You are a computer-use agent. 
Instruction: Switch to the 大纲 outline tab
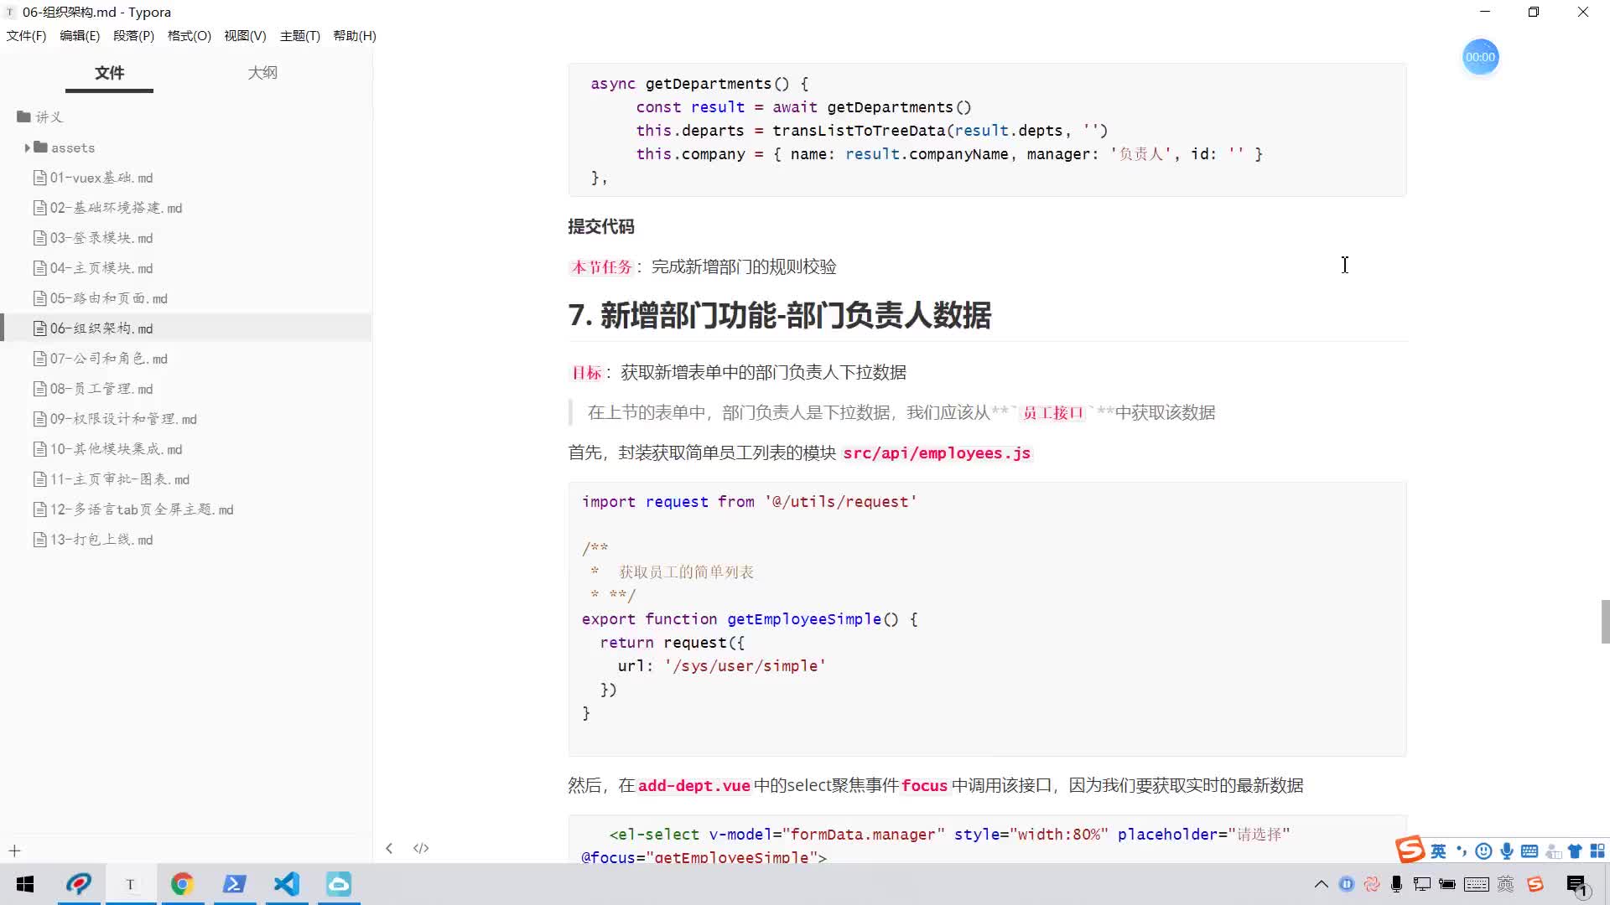pyautogui.click(x=262, y=73)
